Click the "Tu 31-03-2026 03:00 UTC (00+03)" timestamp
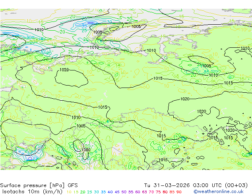This screenshot has height=195, width=252. coord(196,185)
